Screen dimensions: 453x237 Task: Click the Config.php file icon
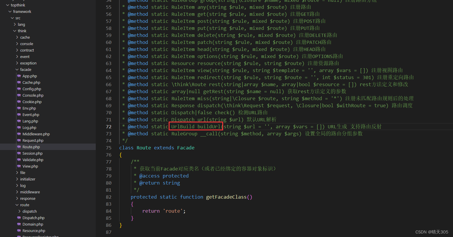coord(19,89)
